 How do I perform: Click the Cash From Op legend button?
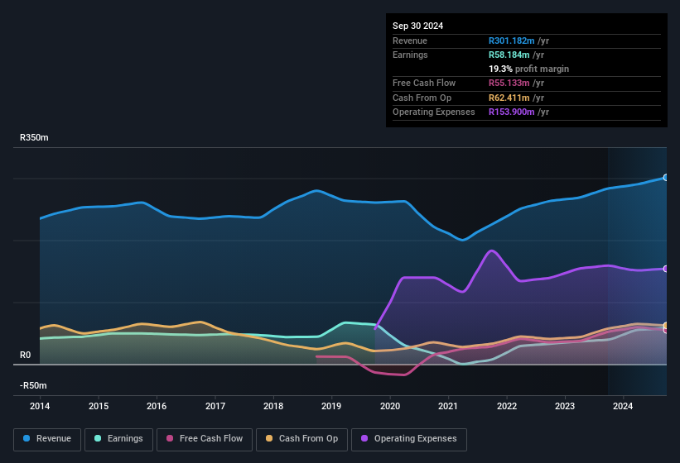click(301, 439)
